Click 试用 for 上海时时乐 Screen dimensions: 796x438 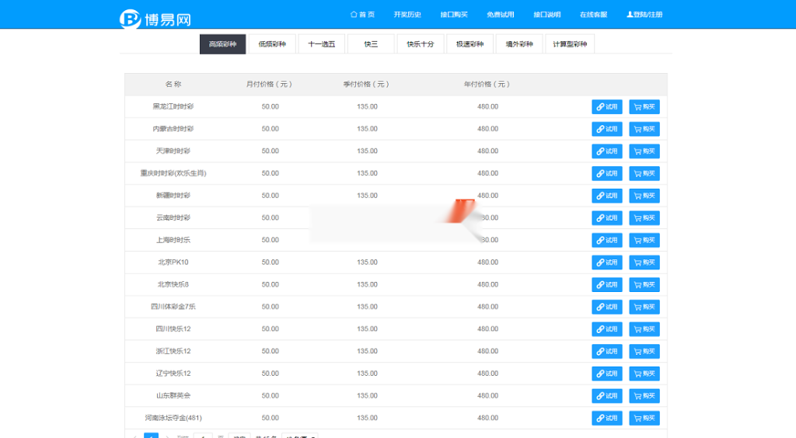click(606, 240)
